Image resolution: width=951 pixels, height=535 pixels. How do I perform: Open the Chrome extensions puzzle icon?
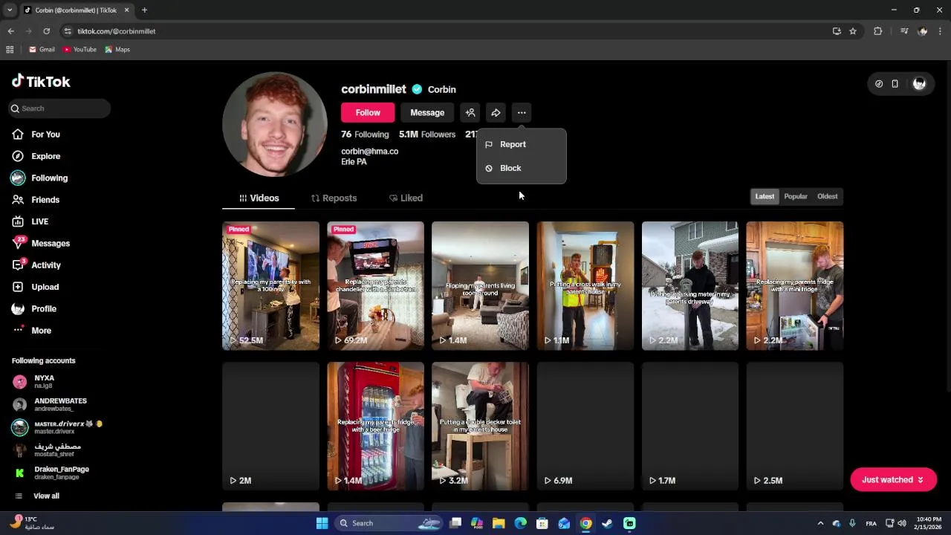[x=878, y=31]
